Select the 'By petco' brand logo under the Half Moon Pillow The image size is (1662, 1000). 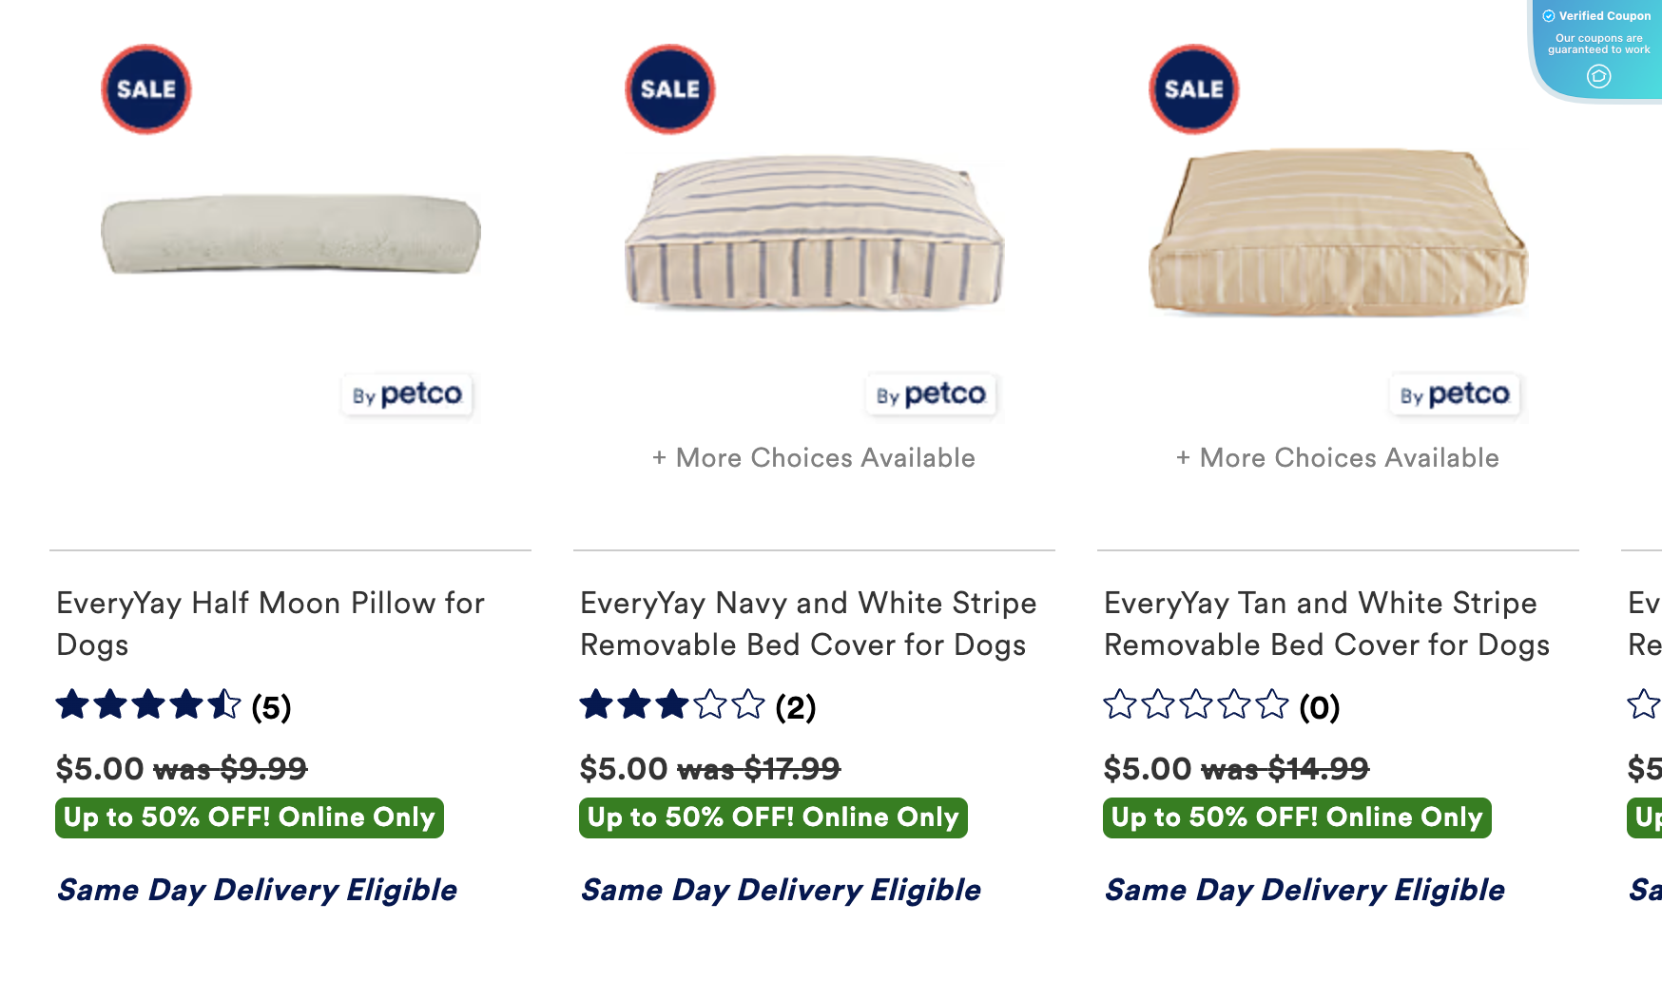[x=407, y=395]
